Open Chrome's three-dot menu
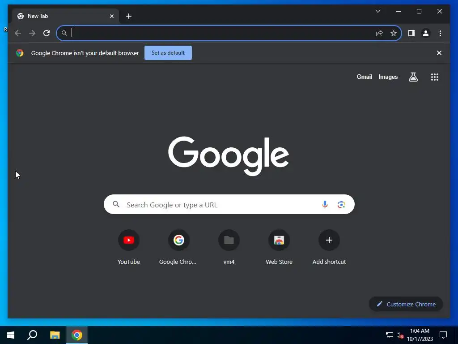Image resolution: width=458 pixels, height=344 pixels. coord(440,33)
